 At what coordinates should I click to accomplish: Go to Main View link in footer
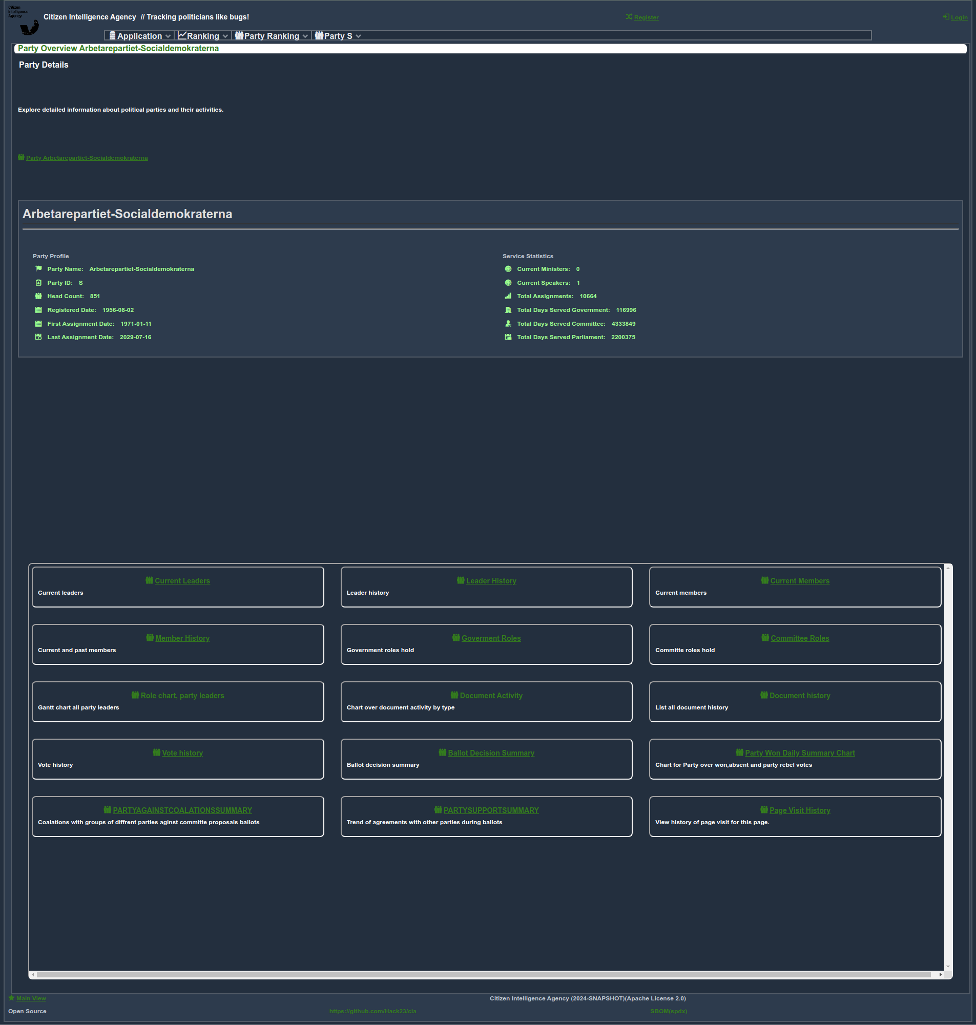(x=31, y=998)
